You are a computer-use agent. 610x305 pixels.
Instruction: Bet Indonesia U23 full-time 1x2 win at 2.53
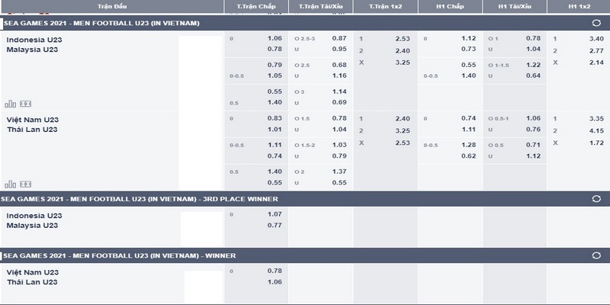[x=403, y=38]
